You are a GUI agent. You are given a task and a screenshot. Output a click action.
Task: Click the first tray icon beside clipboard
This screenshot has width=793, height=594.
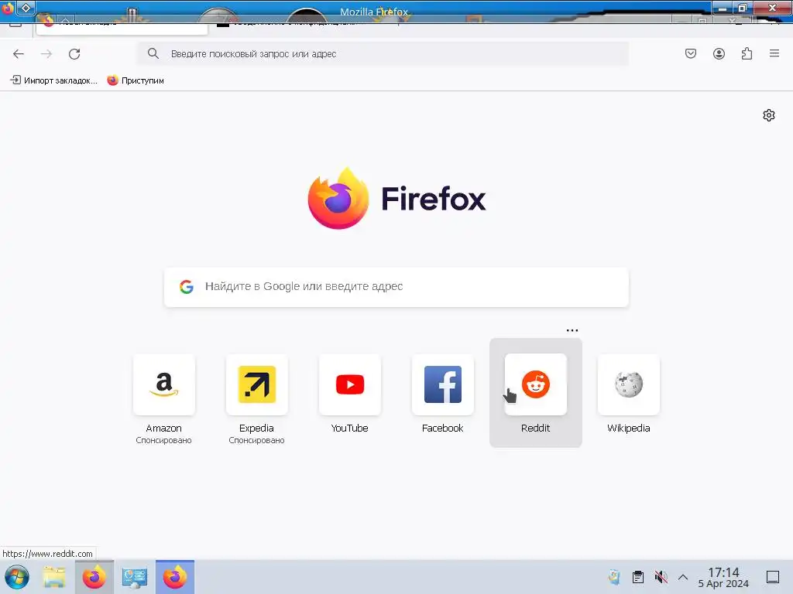point(614,577)
